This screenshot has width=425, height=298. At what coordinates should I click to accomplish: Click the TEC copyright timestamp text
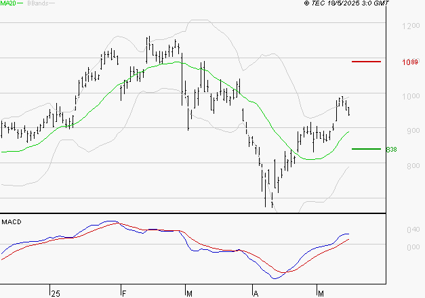(346, 3)
